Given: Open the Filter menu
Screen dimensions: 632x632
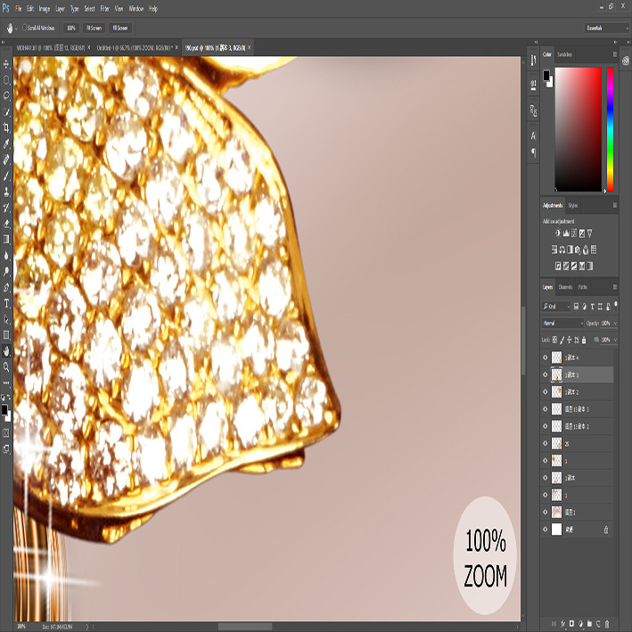Looking at the screenshot, I should click(105, 8).
